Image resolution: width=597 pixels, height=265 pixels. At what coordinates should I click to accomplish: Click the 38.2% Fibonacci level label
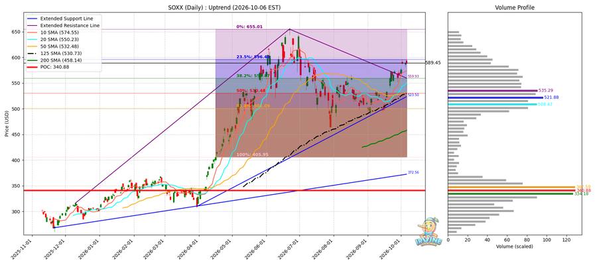(253, 76)
